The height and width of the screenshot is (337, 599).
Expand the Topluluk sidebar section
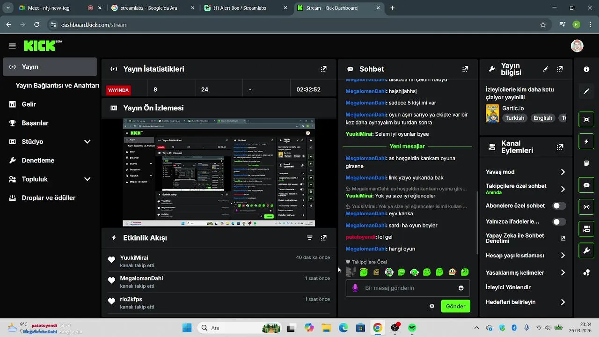(87, 179)
